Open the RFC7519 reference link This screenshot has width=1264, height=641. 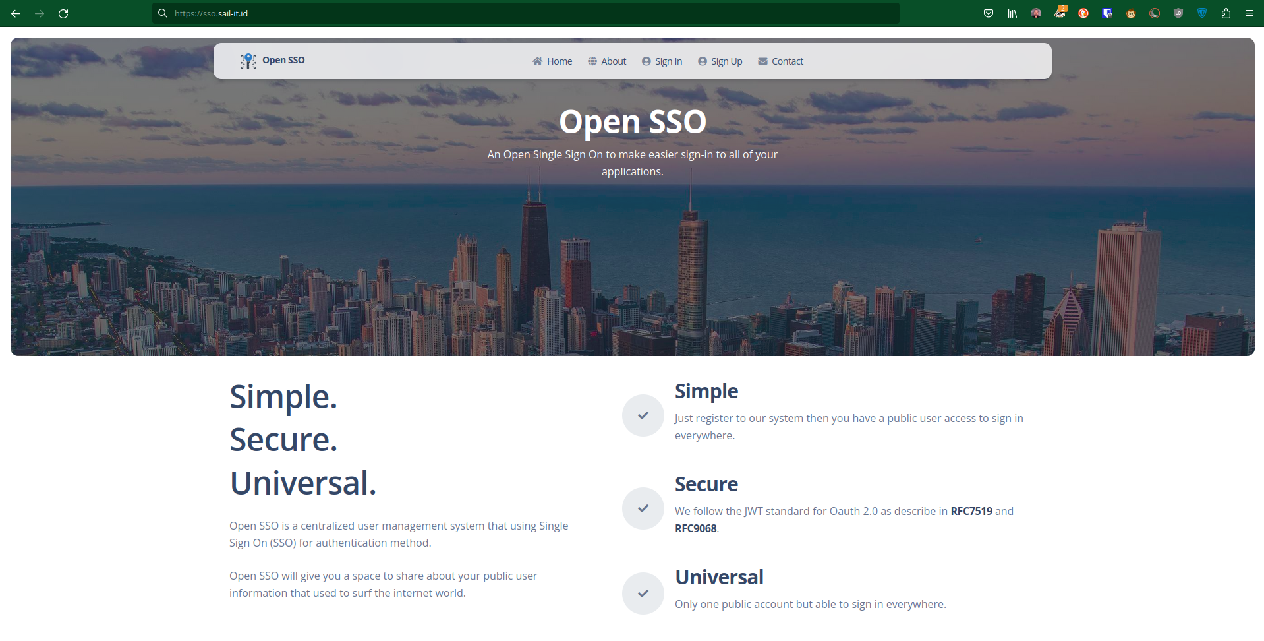[x=971, y=510]
